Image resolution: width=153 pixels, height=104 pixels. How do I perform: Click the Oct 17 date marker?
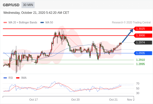[x=33, y=100]
